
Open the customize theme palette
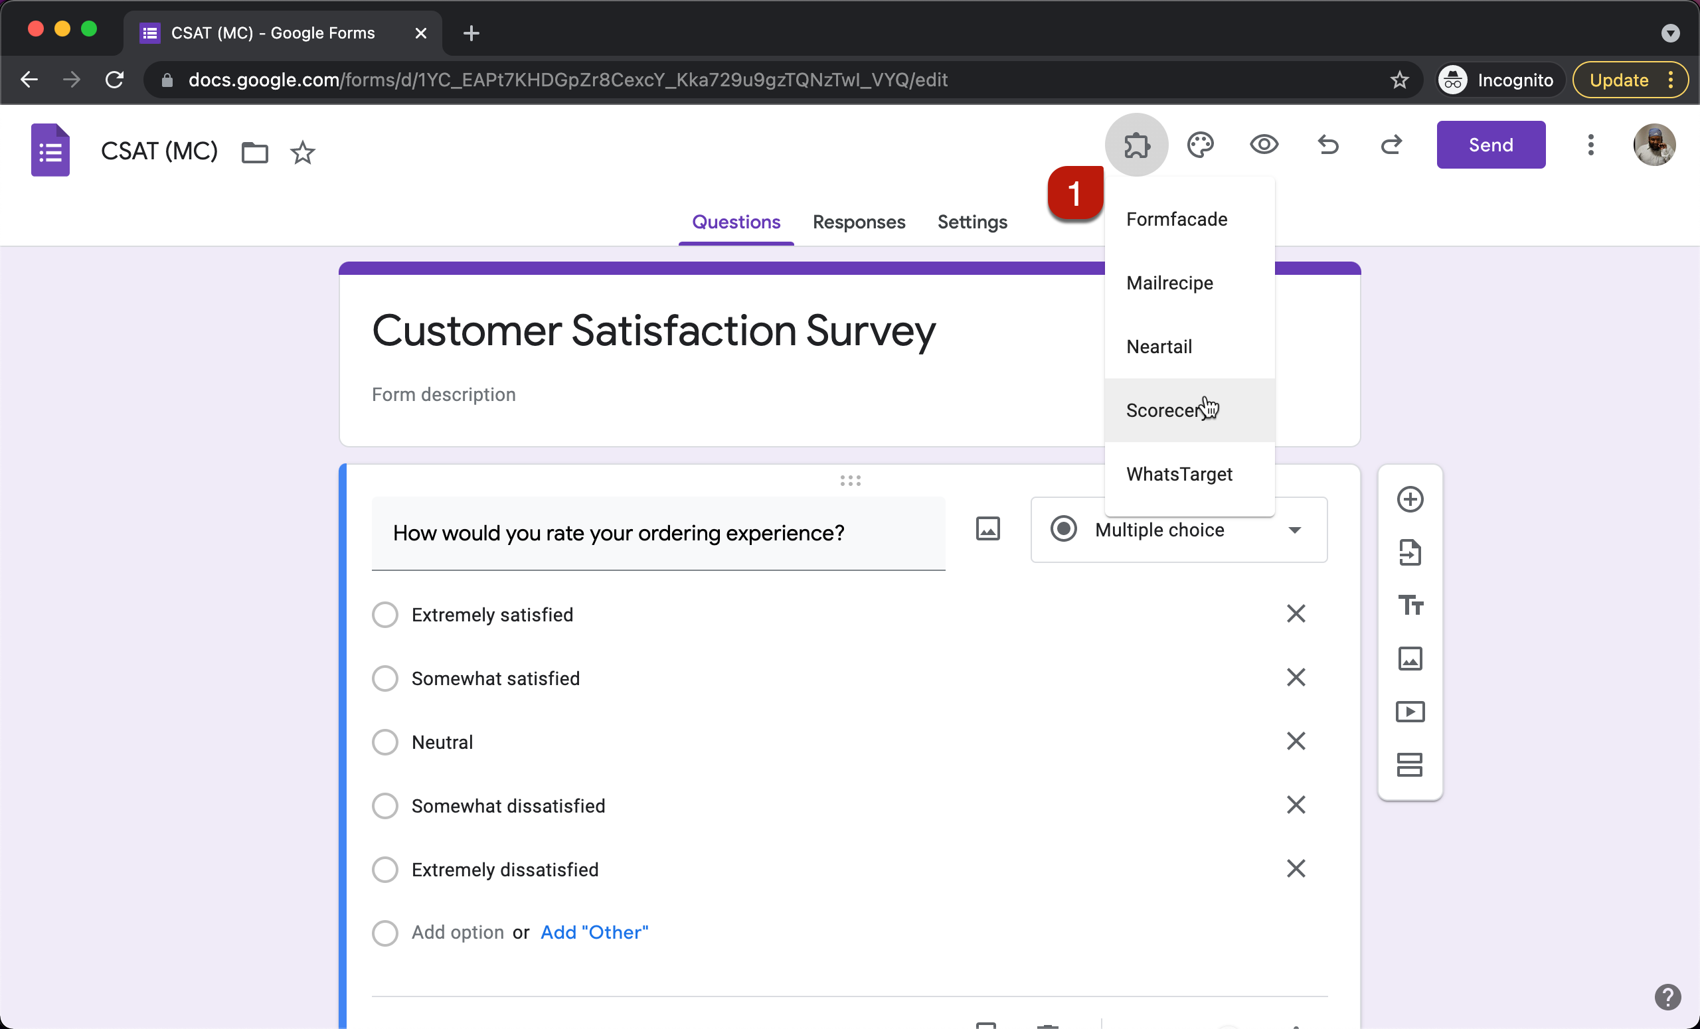point(1200,145)
